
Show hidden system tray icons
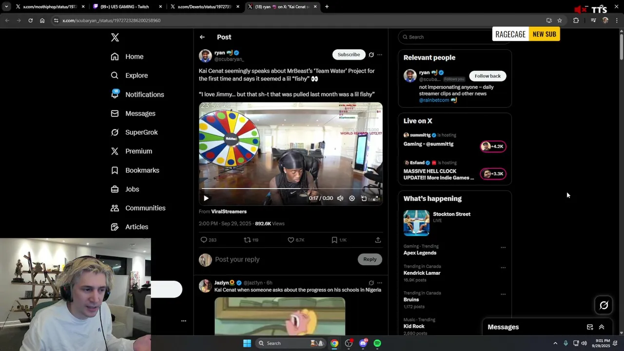click(x=555, y=343)
